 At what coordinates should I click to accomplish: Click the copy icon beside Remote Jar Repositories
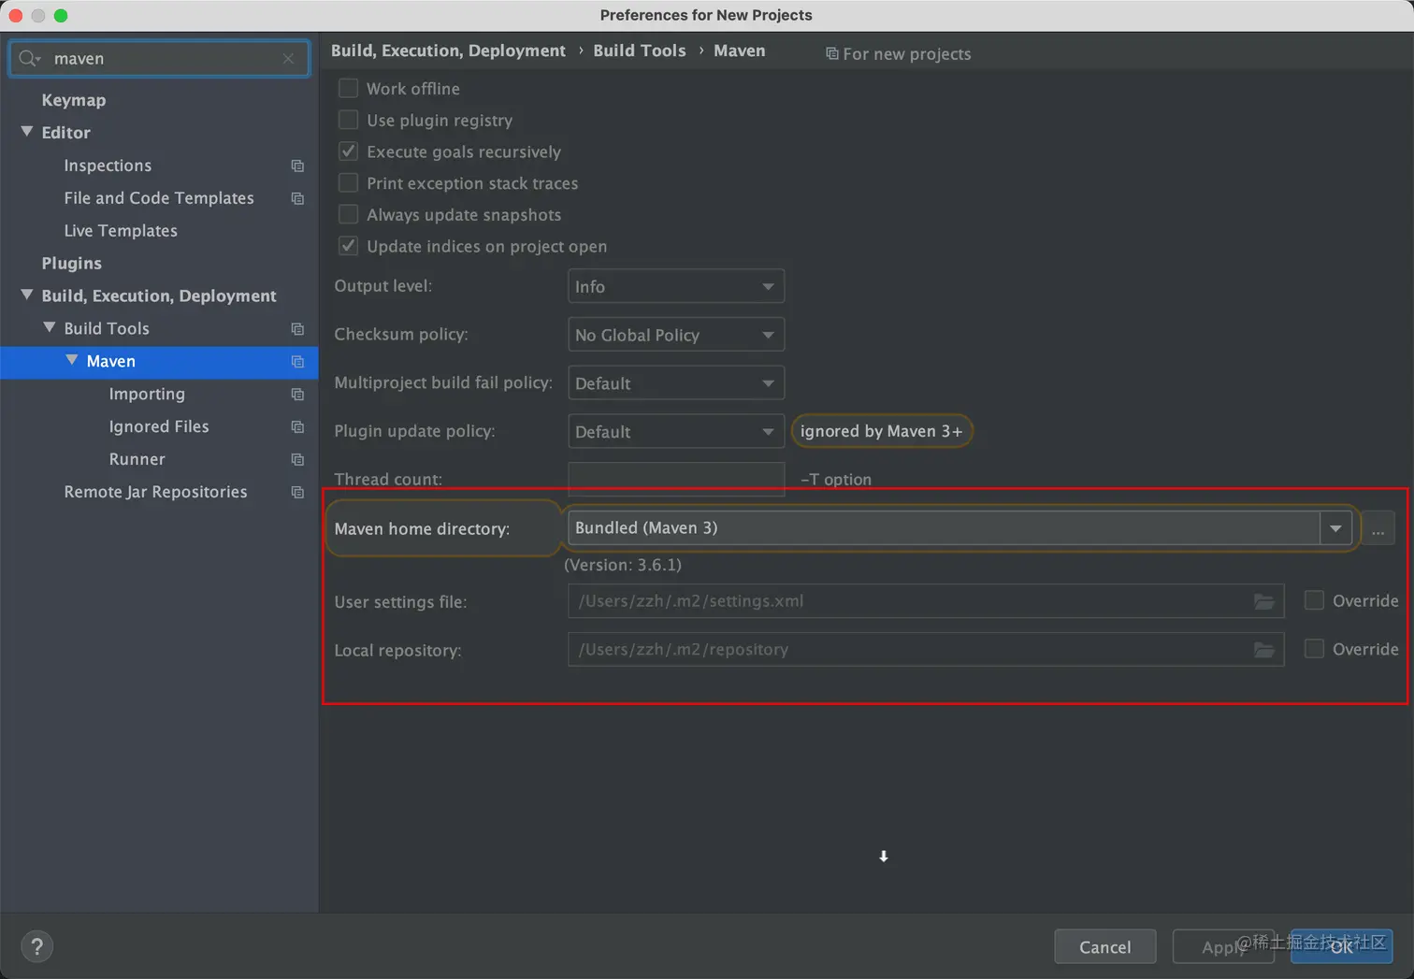click(297, 493)
